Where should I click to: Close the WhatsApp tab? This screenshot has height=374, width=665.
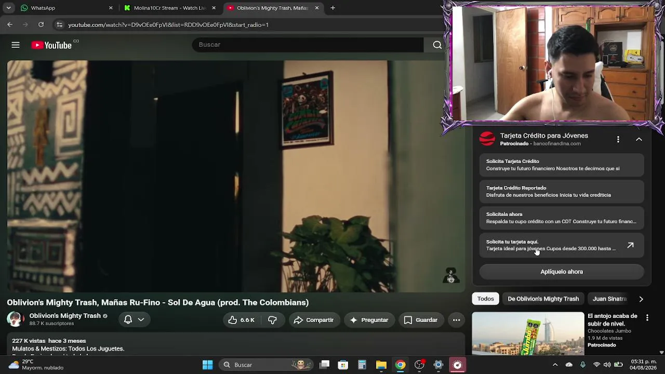coord(111,8)
